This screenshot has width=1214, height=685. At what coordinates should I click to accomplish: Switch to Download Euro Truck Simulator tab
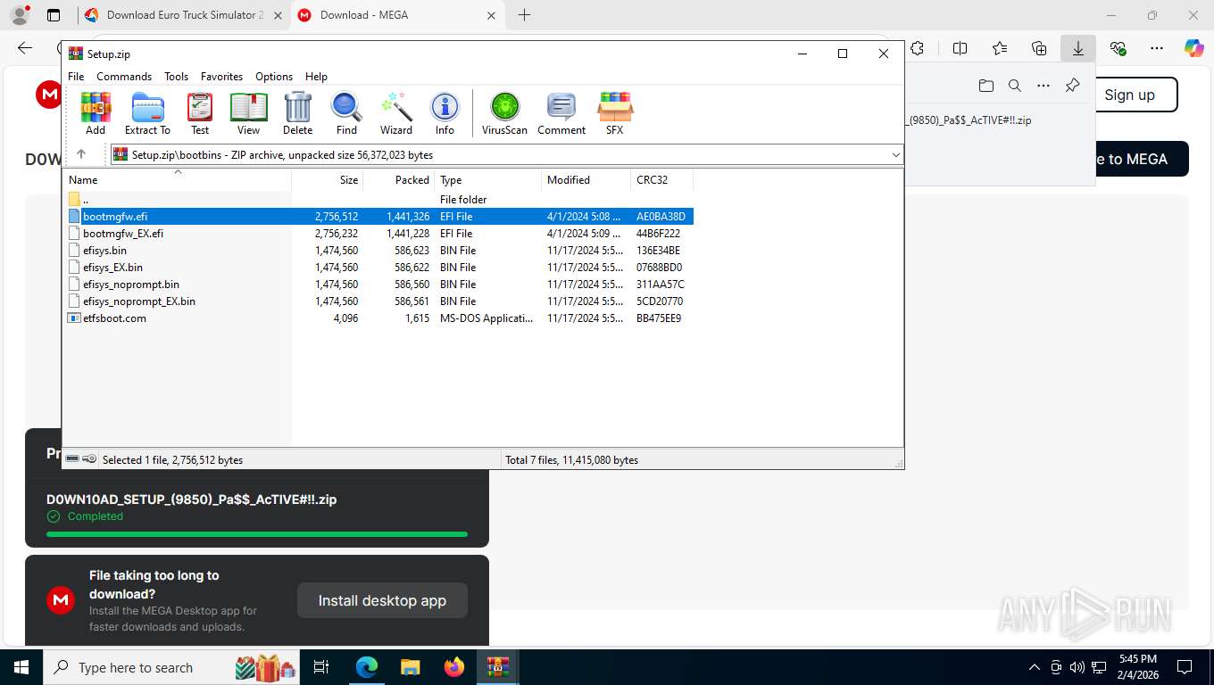pyautogui.click(x=184, y=15)
